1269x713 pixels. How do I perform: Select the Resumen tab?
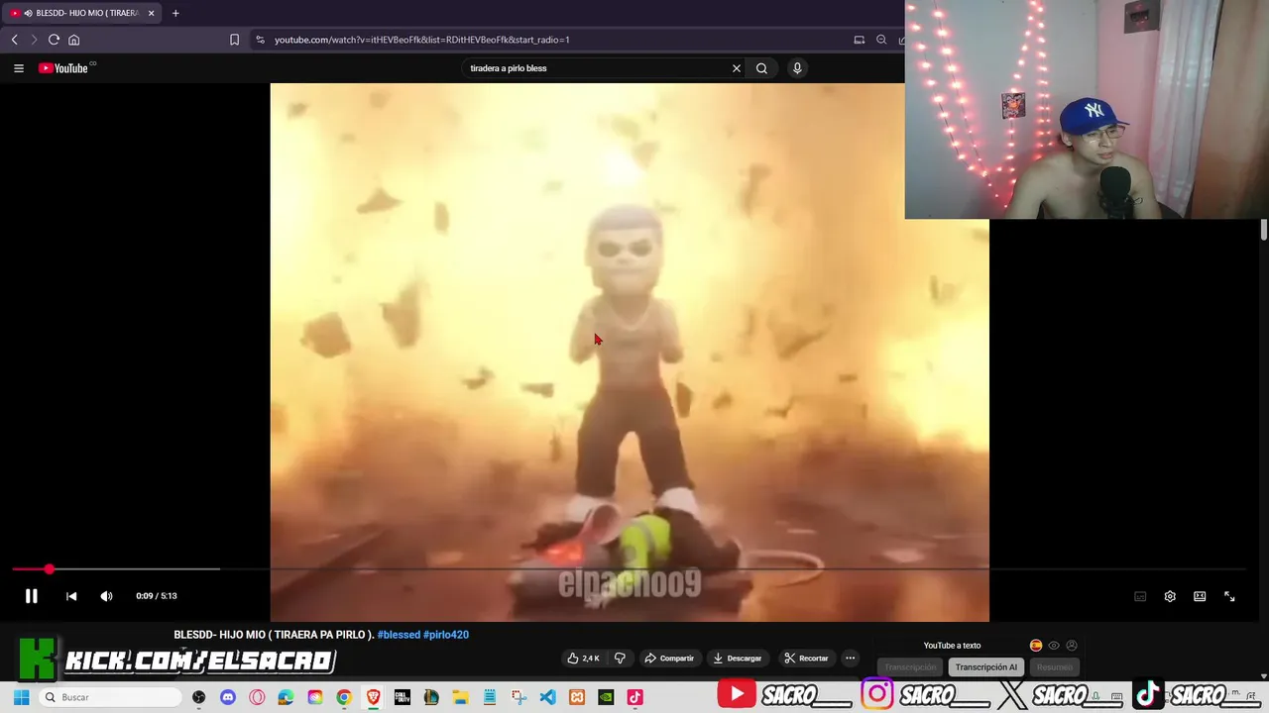[1054, 667]
